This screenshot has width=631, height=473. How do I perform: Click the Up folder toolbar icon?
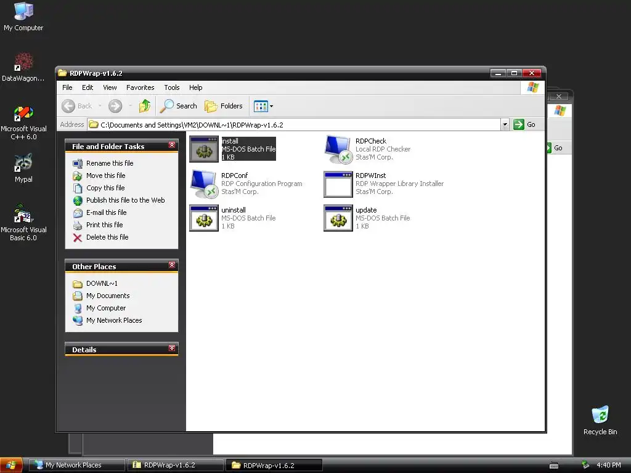coord(145,106)
